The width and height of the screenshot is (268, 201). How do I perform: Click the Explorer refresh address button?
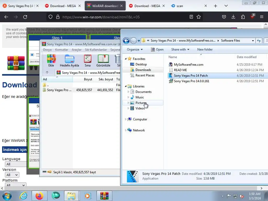[x=259, y=41]
